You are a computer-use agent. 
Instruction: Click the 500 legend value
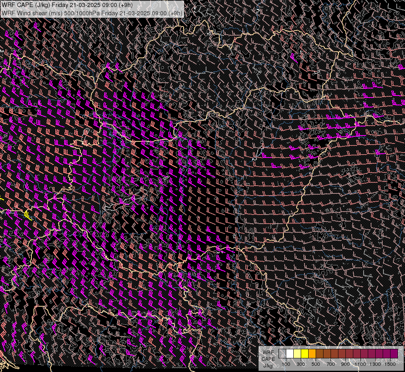pyautogui.click(x=316, y=364)
